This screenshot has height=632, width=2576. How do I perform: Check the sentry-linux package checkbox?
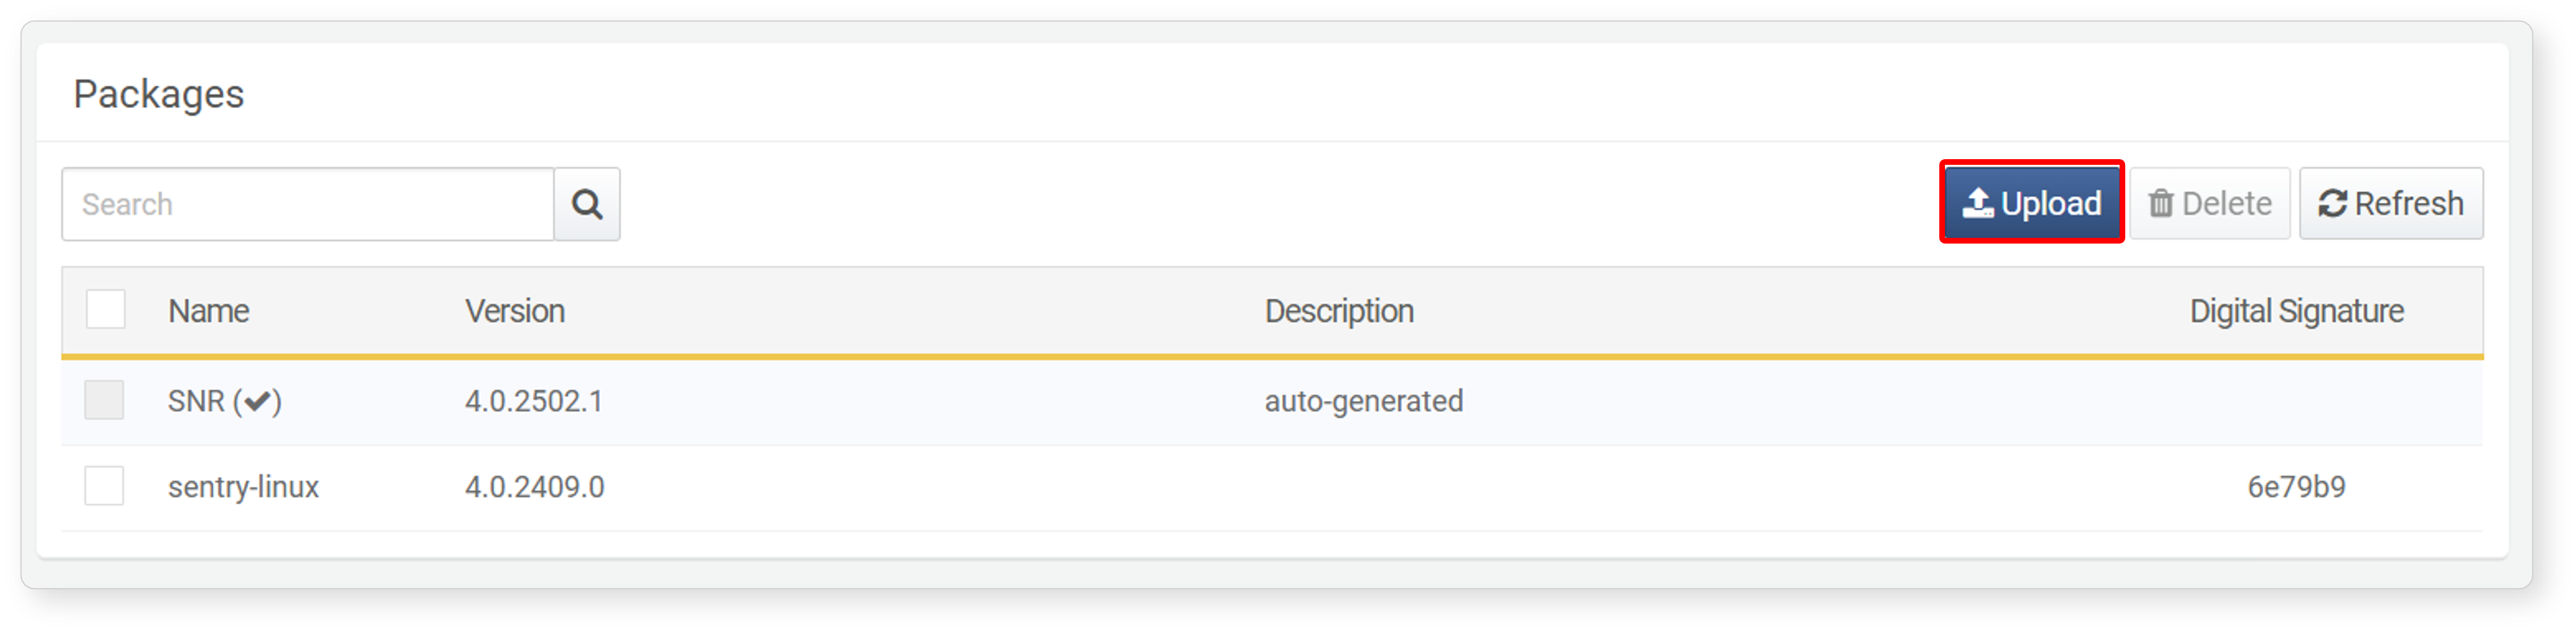coord(104,486)
